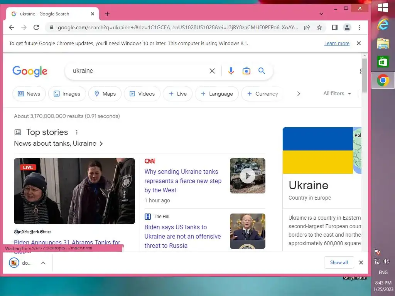
Task: Click the Windows Start button
Action: click(x=383, y=7)
